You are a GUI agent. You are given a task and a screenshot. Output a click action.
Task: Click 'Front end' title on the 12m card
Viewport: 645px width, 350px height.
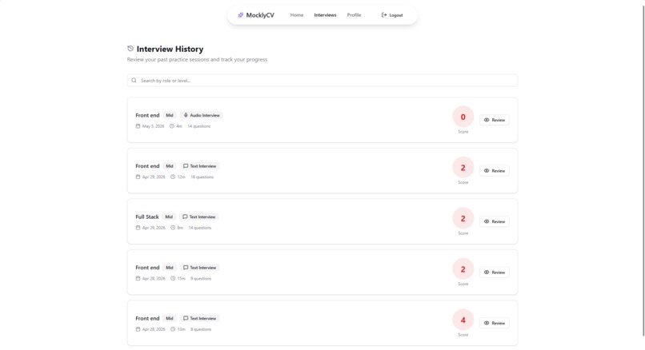point(147,166)
